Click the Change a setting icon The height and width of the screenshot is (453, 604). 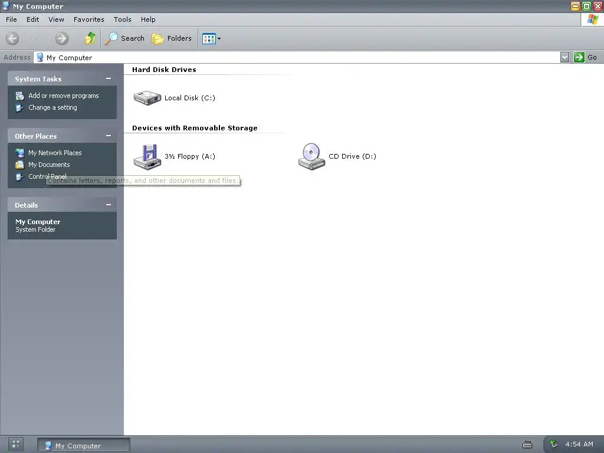[19, 108]
